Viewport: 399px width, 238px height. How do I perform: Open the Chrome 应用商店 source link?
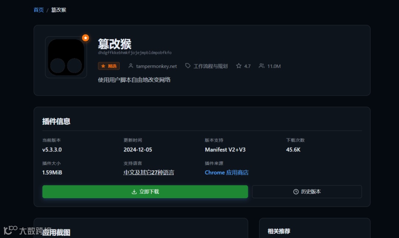pyautogui.click(x=226, y=172)
